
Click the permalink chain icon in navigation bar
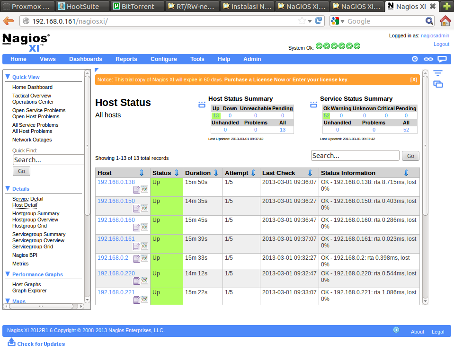(428, 59)
